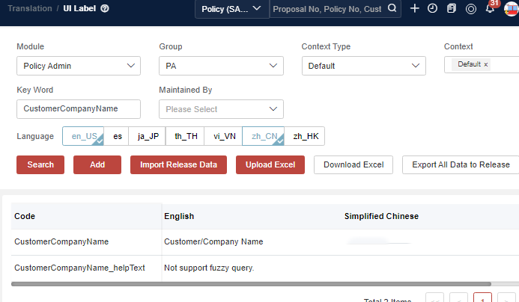The width and height of the screenshot is (519, 302).
Task: Open the Maintained By dropdown
Action: point(221,109)
